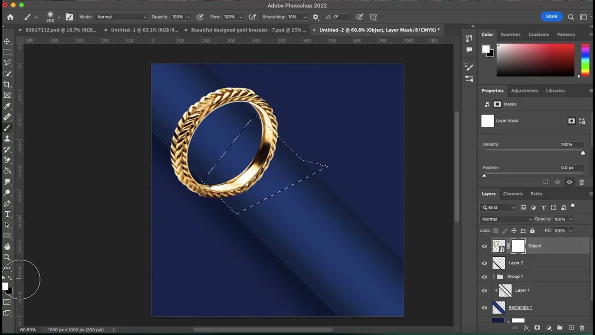Click the Object layer mask thumbnail
The height and width of the screenshot is (335, 595).
click(x=518, y=246)
